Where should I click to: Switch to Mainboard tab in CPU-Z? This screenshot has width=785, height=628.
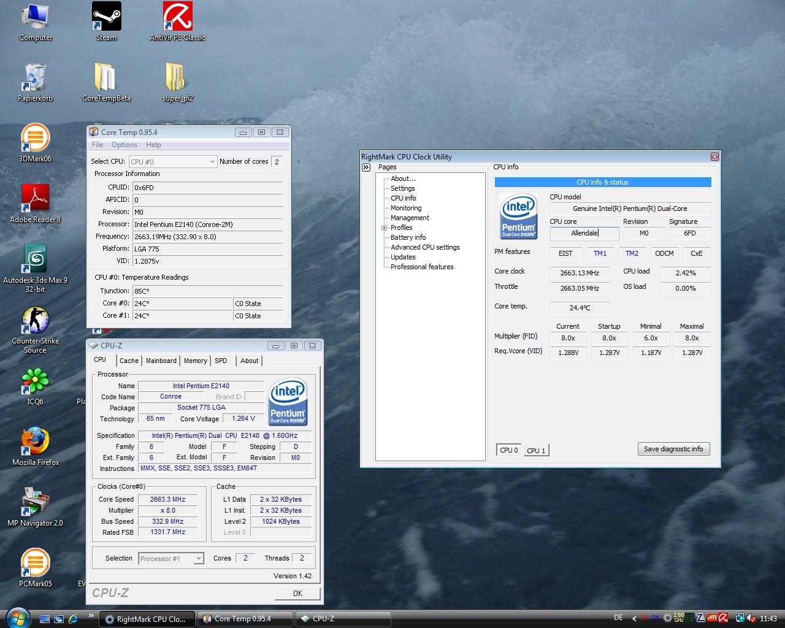[161, 361]
